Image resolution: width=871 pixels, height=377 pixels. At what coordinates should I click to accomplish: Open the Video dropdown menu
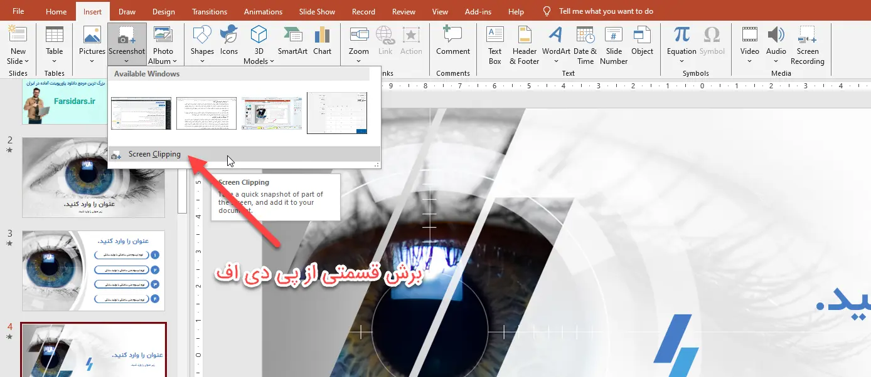749,61
